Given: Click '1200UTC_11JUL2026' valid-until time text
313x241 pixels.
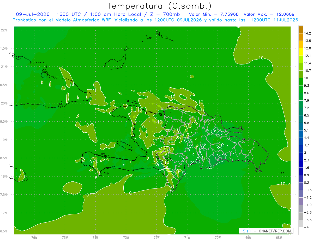Looking at the screenshot, I should (274, 20).
